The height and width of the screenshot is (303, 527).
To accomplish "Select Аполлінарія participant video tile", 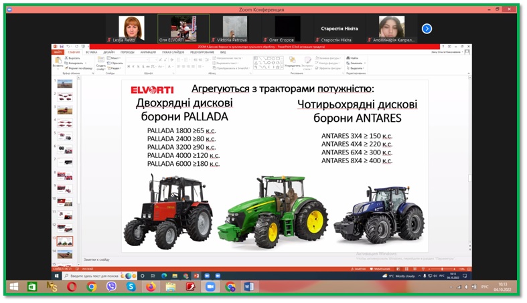I will 392,29.
